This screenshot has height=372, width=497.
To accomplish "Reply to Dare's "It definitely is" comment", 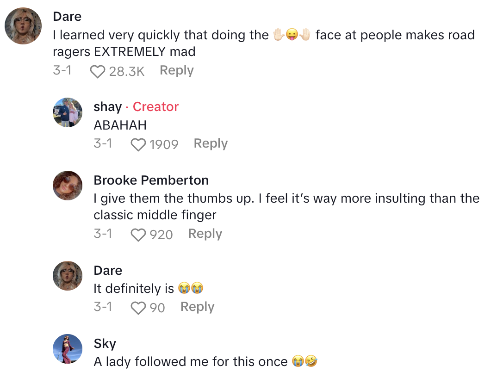I will [x=197, y=307].
